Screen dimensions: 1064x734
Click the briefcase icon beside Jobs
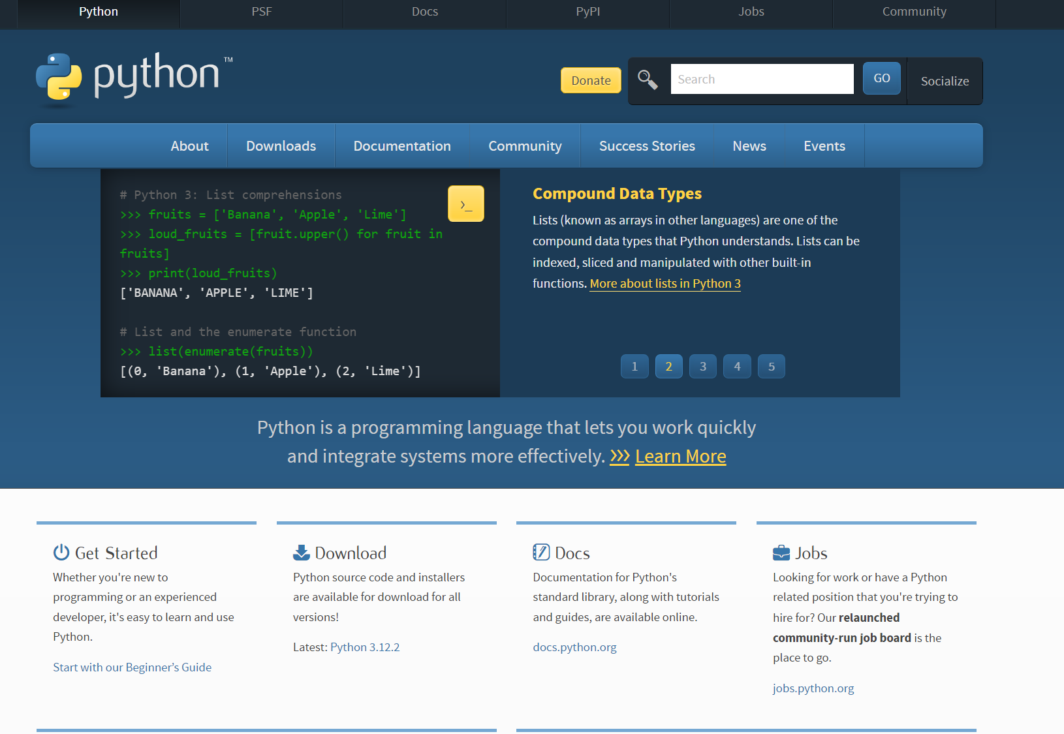tap(781, 551)
